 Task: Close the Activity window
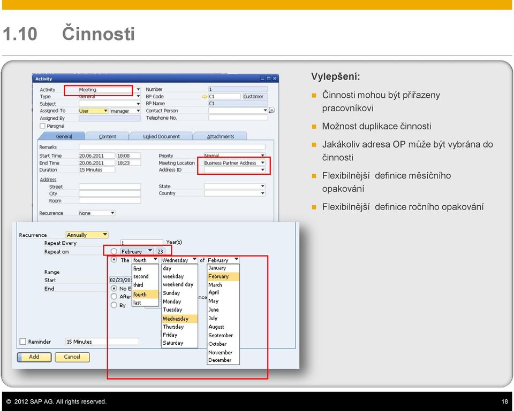tap(275, 79)
